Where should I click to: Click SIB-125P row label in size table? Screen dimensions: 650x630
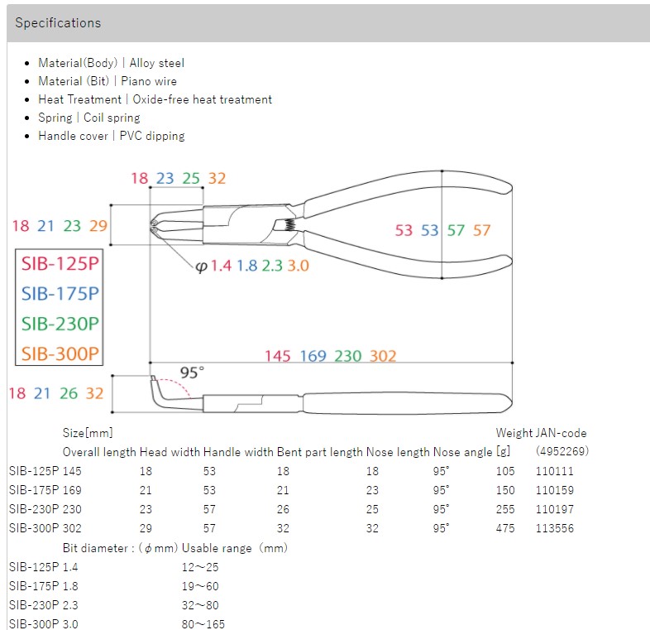pos(34,471)
